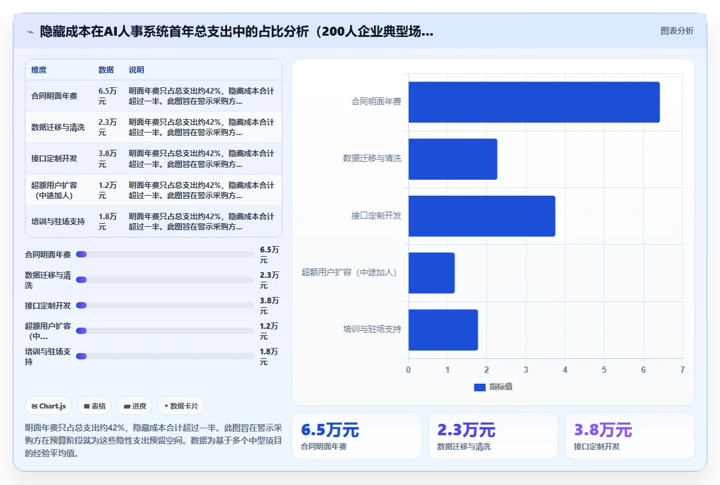Click the 数据迁移与清洗 progress bar
Viewport: 720px width, 485px height.
(x=165, y=280)
